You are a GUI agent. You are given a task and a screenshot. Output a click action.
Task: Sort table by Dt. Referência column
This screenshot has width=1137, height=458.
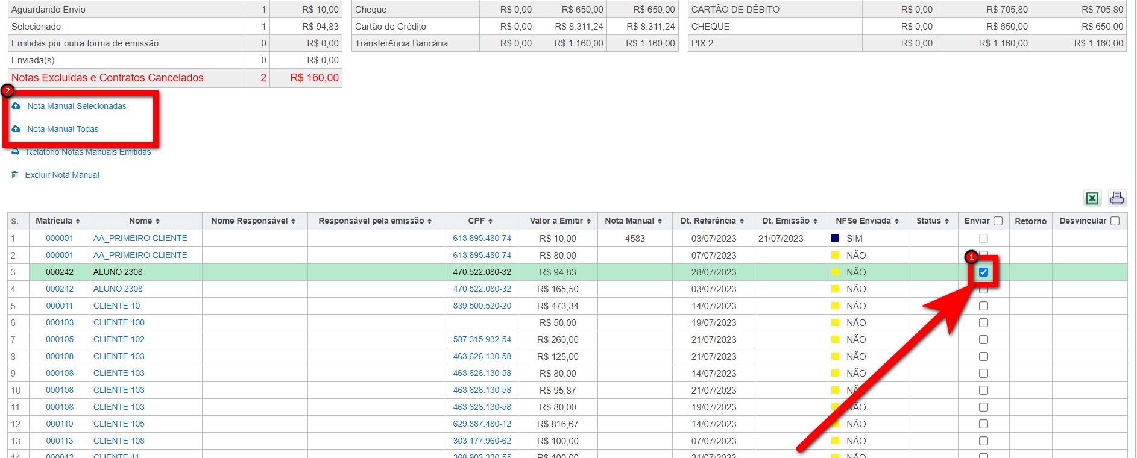point(711,221)
